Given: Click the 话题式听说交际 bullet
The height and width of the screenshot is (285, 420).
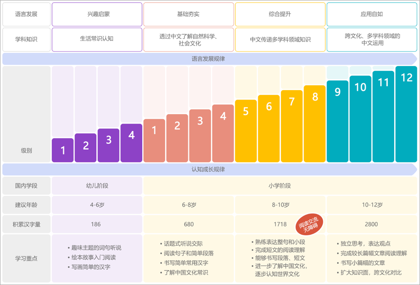Looking at the screenshot, I should [181, 243].
